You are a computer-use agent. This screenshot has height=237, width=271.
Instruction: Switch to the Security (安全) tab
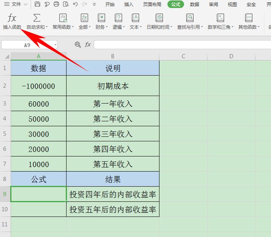click(x=251, y=4)
